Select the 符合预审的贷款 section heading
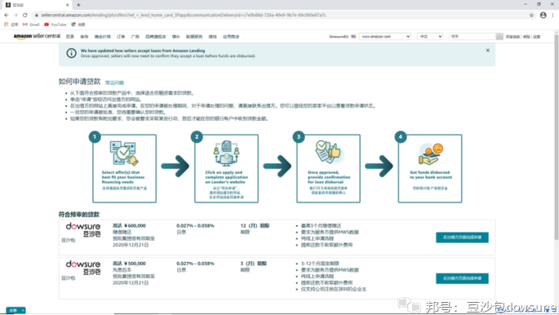This screenshot has width=559, height=315. [x=79, y=215]
